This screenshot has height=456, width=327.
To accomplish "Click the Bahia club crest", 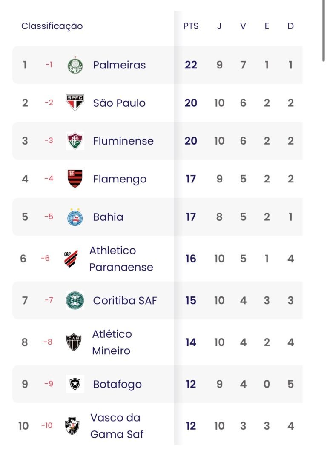I will (x=75, y=217).
